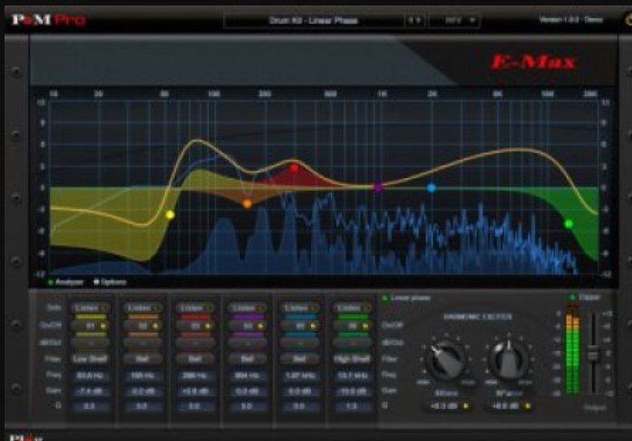Click band 1 Q value field
This screenshot has height=441, width=632.
[x=91, y=407]
